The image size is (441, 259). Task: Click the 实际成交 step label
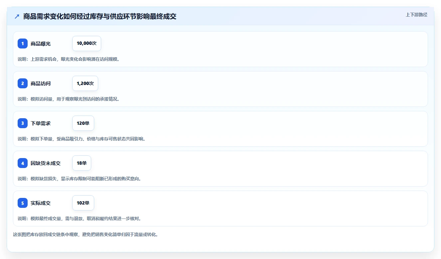[x=41, y=203]
